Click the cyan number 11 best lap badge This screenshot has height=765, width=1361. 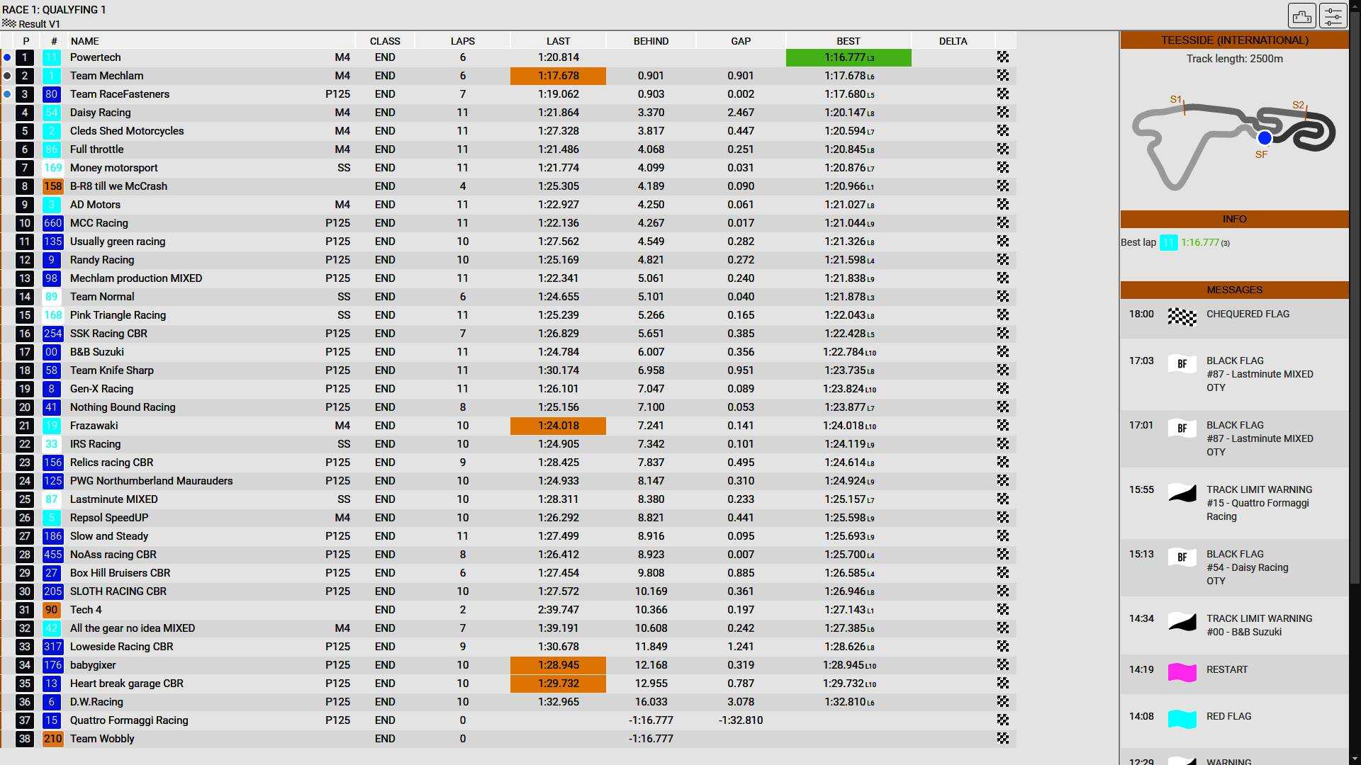(x=1168, y=243)
